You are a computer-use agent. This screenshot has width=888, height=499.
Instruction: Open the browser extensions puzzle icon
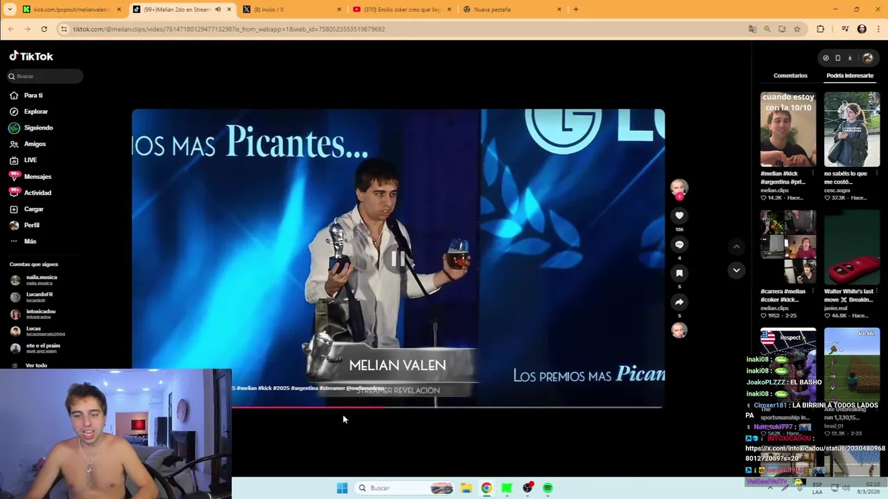pos(821,29)
